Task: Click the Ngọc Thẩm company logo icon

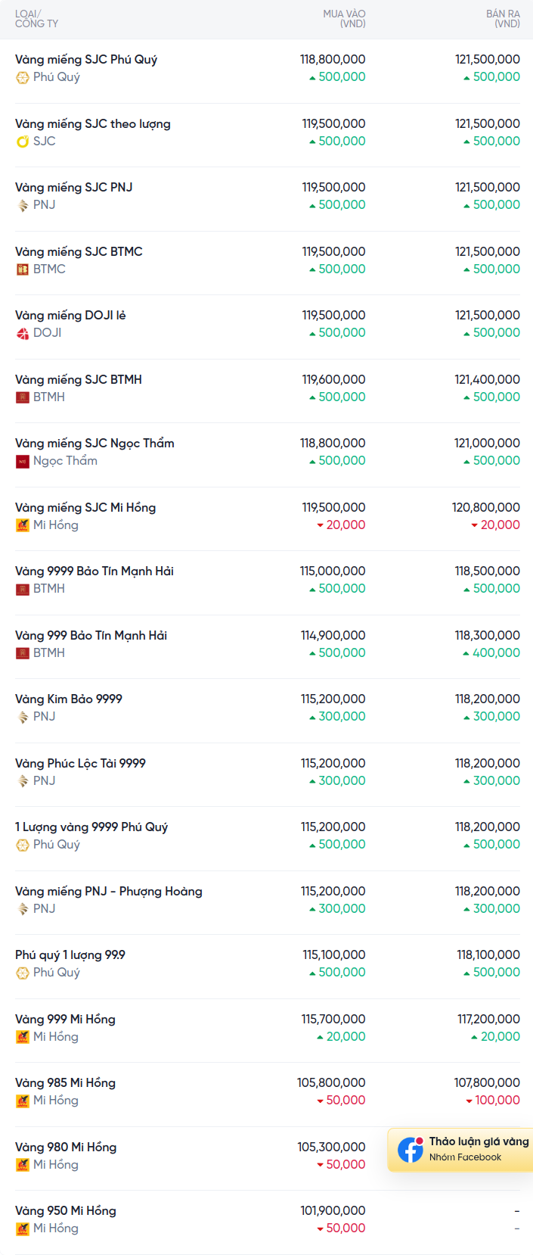Action: [23, 461]
